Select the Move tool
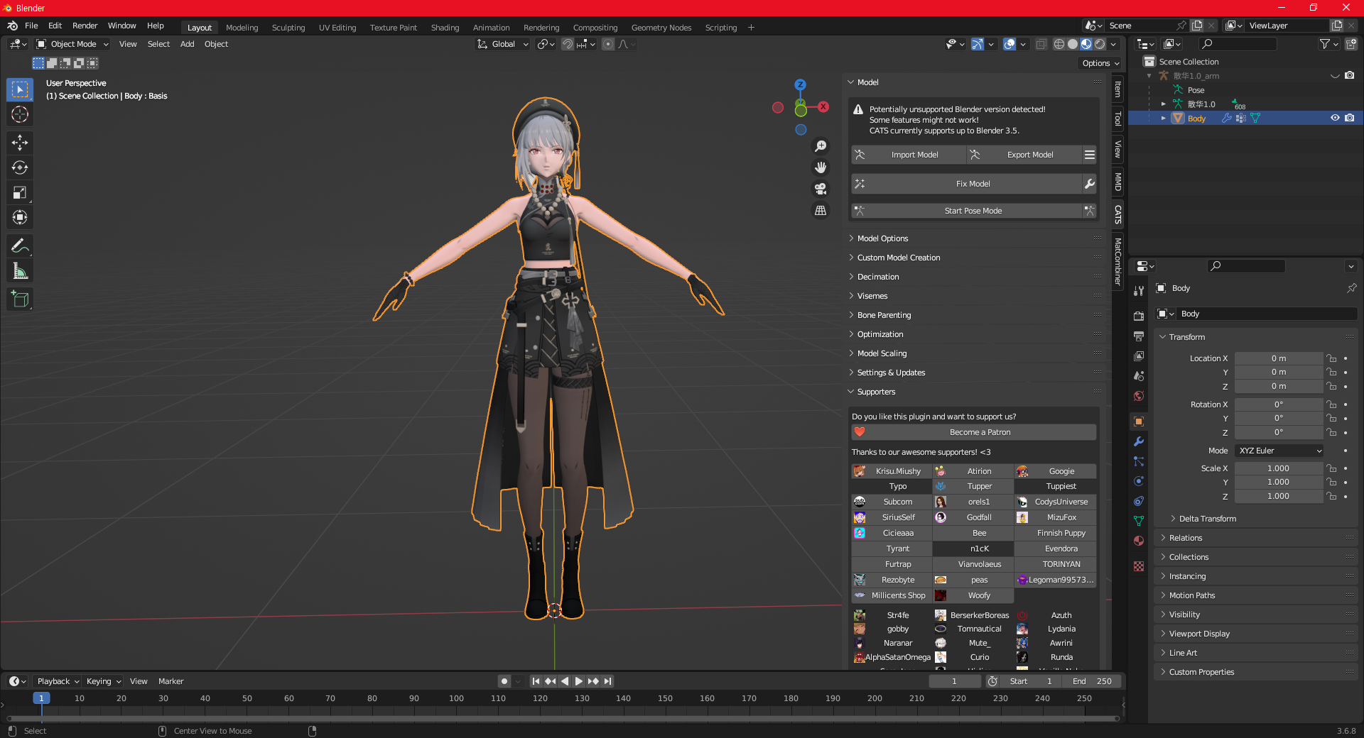Screen dimensions: 1364x738 [x=20, y=143]
